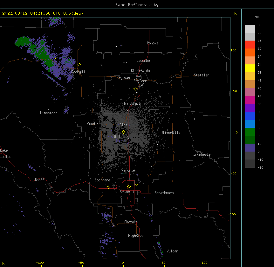Click the Vulcan town label
The height and width of the screenshot is (267, 274).
pyautogui.click(x=172, y=251)
